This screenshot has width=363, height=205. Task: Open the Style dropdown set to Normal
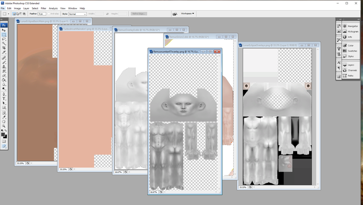coord(77,14)
